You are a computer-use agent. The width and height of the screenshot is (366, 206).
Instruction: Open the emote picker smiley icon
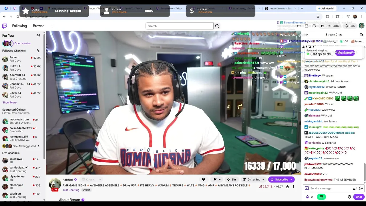pyautogui.click(x=361, y=189)
